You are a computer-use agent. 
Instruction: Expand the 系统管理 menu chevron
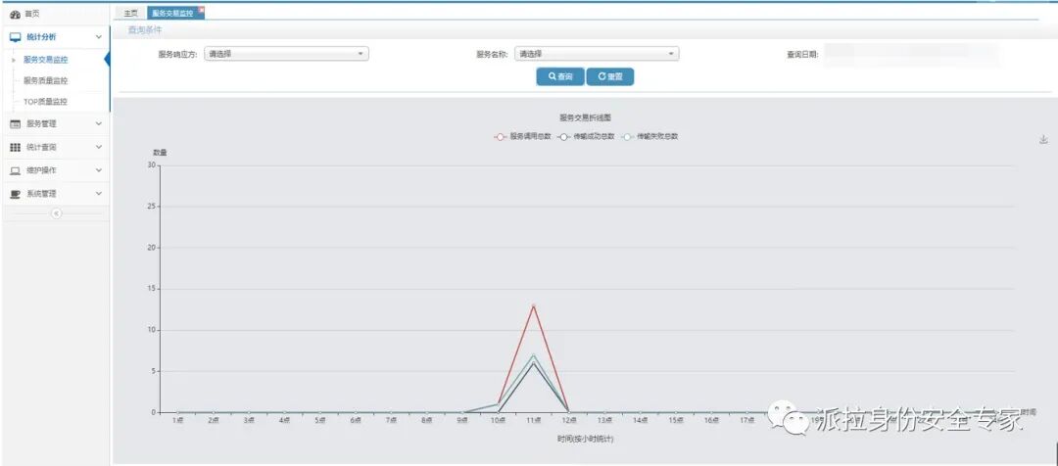pos(99,194)
